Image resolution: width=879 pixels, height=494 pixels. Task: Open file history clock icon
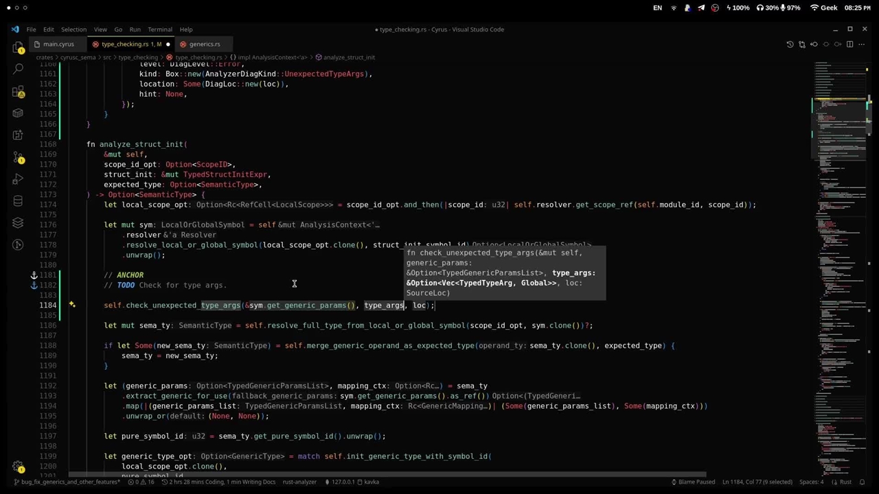(x=790, y=44)
